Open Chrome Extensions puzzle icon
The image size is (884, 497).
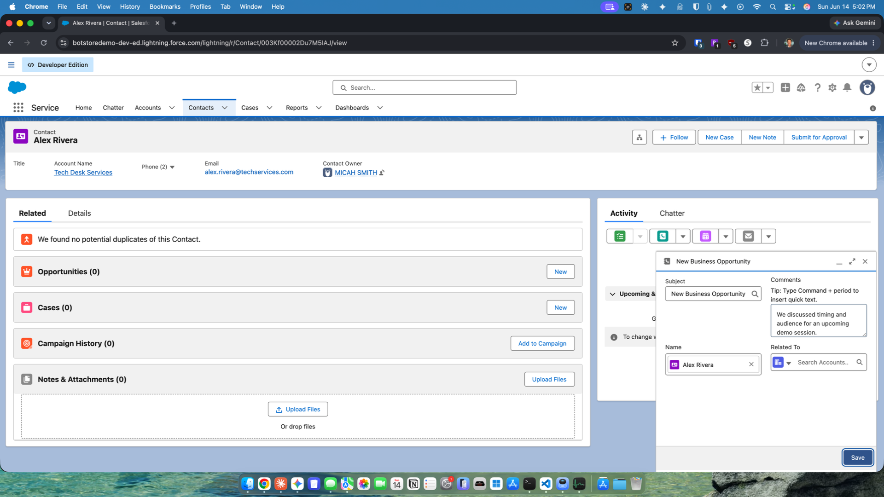coord(765,43)
